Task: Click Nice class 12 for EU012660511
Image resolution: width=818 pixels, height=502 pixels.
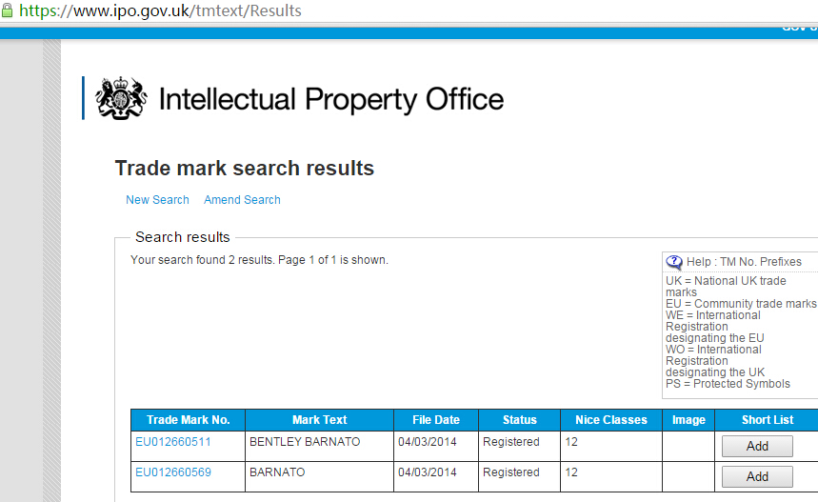Action: 571,442
